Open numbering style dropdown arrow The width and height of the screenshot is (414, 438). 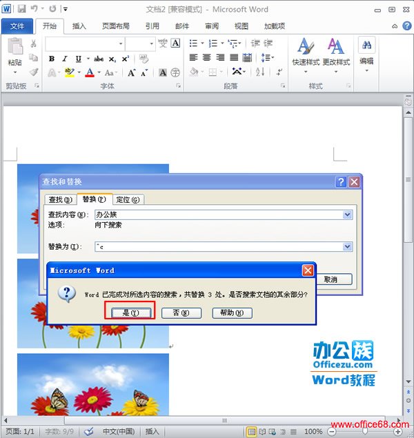(x=222, y=43)
